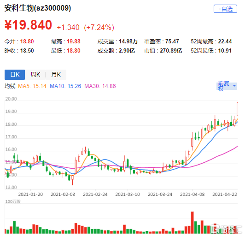Select the 市值 value 270.89亿
The width and height of the screenshot is (245, 237).
tap(171, 51)
